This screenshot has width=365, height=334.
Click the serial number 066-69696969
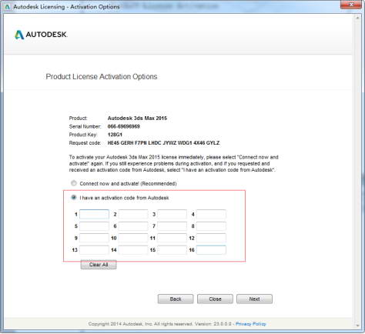[124, 126]
